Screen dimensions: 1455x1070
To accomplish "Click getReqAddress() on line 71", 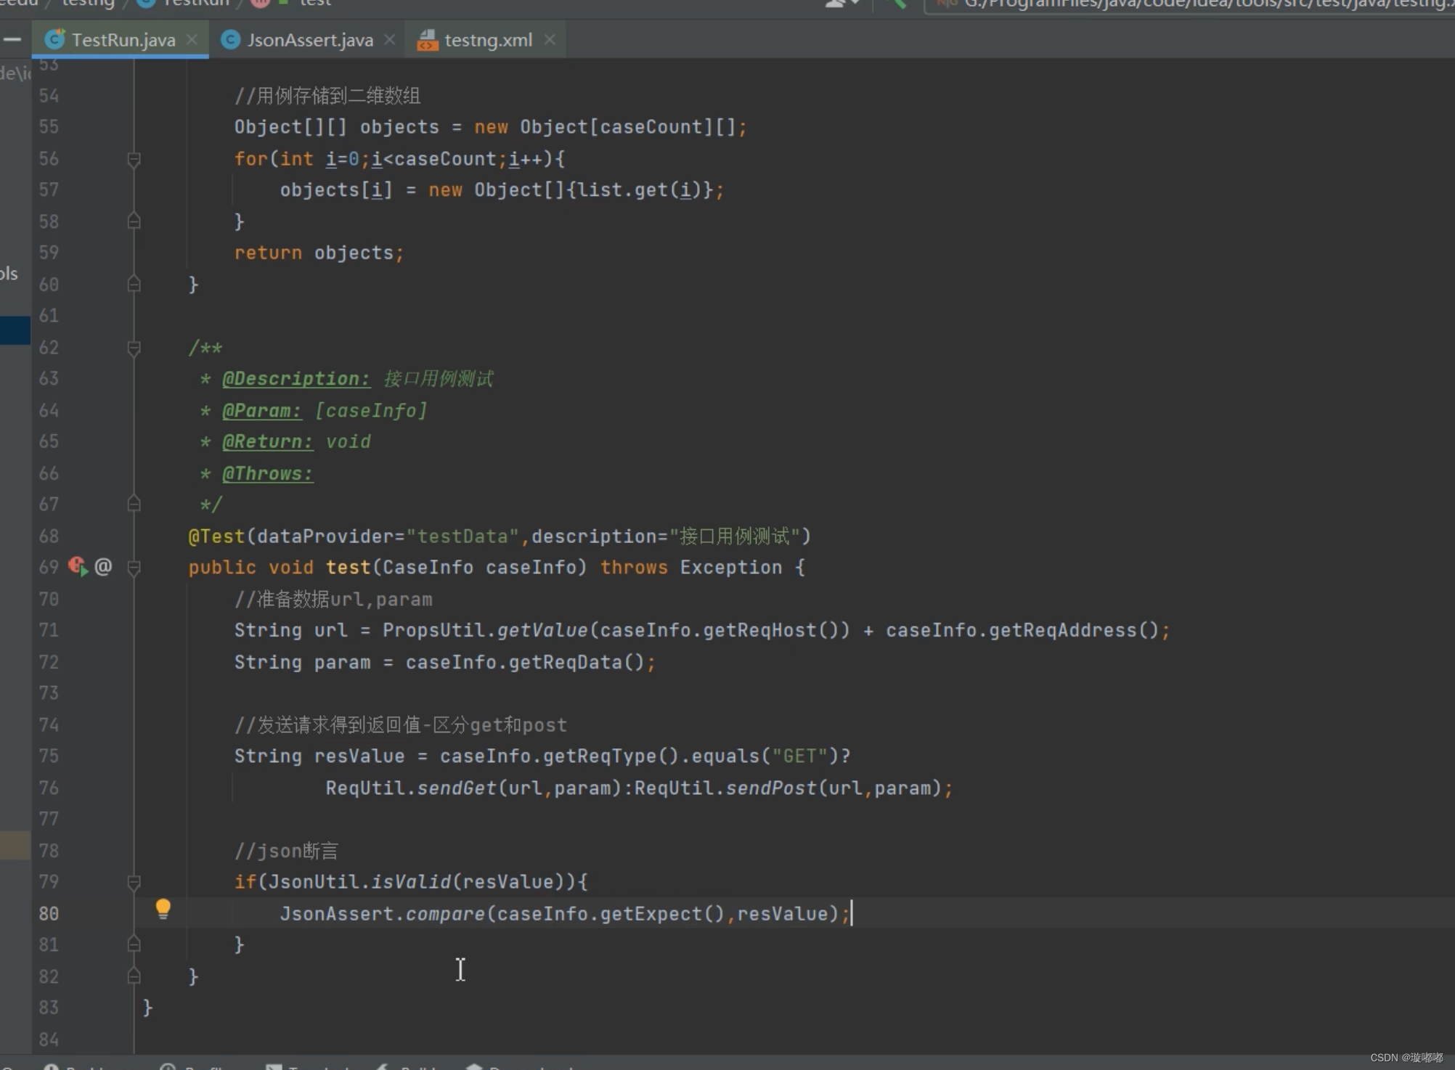I will [1074, 630].
